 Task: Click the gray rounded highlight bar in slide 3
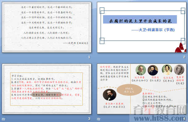click(46, 94)
